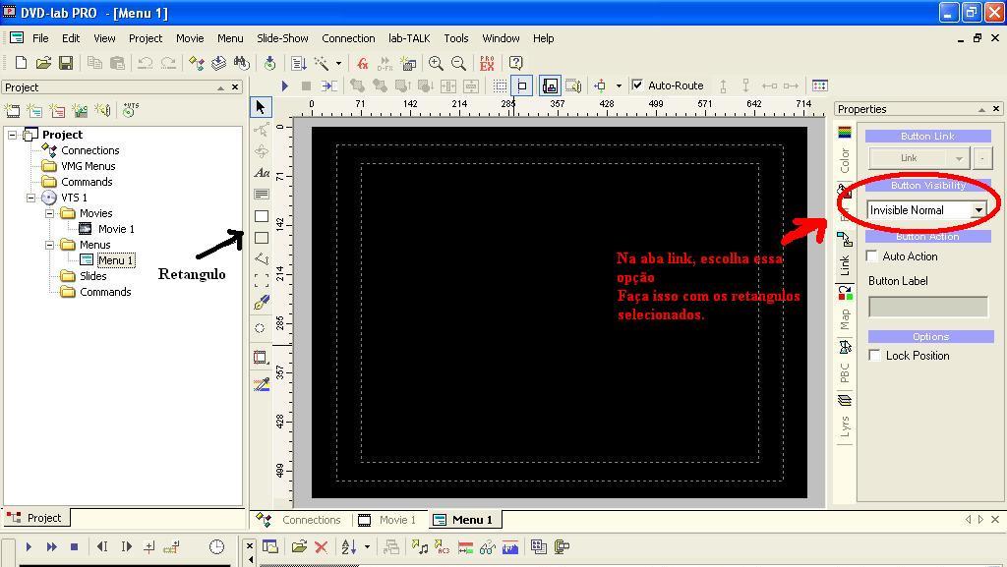This screenshot has width=1007, height=567.
Task: Click the Zoom Out magnifier icon
Action: click(458, 63)
